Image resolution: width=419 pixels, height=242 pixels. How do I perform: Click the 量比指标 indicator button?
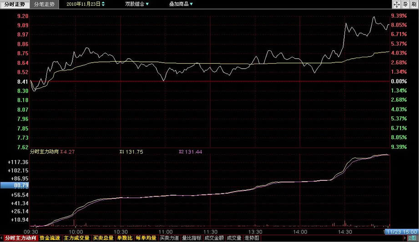tap(192, 237)
